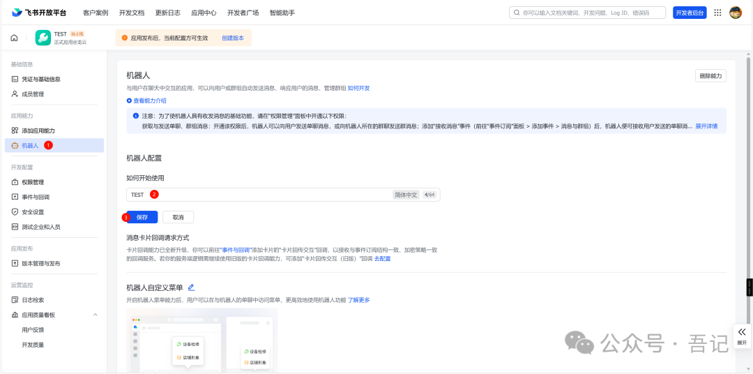Open the 如何开发 link
Image resolution: width=753 pixels, height=374 pixels.
[x=359, y=88]
